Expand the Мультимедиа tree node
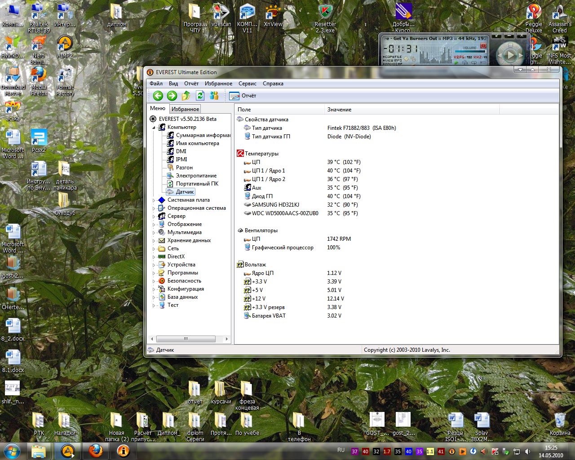 point(154,233)
